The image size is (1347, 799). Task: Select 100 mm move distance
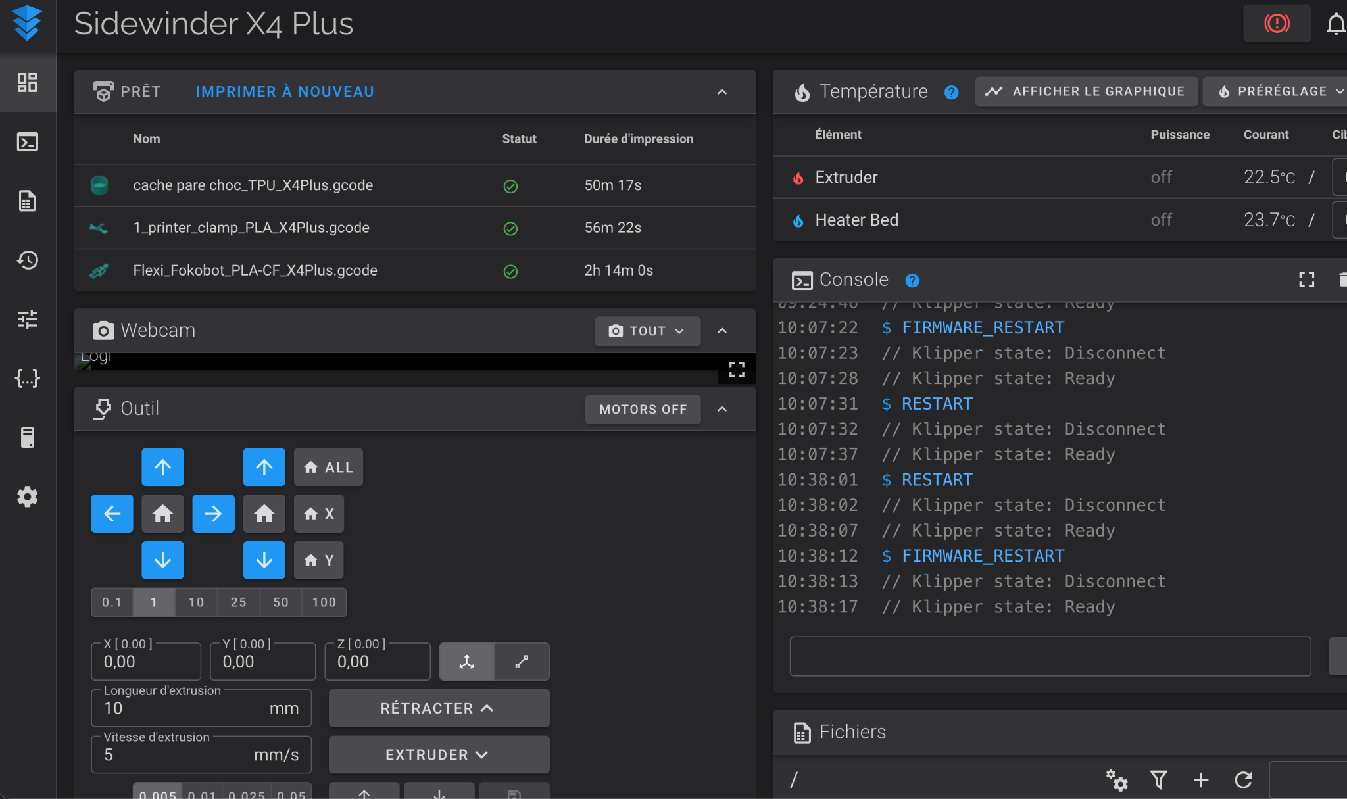coord(324,602)
